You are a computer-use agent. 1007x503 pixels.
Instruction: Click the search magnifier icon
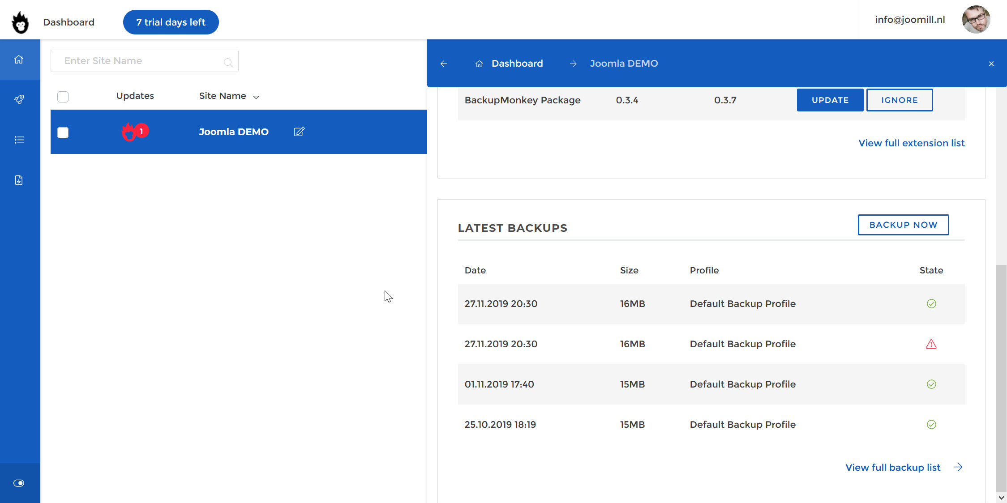pos(228,62)
